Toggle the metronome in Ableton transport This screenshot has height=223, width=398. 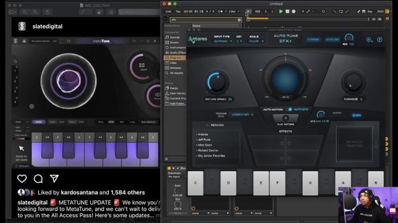pyautogui.click(x=220, y=11)
